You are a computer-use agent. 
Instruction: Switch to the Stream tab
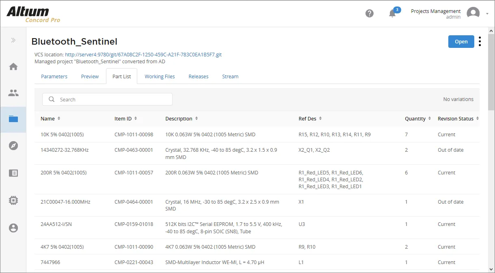click(230, 76)
